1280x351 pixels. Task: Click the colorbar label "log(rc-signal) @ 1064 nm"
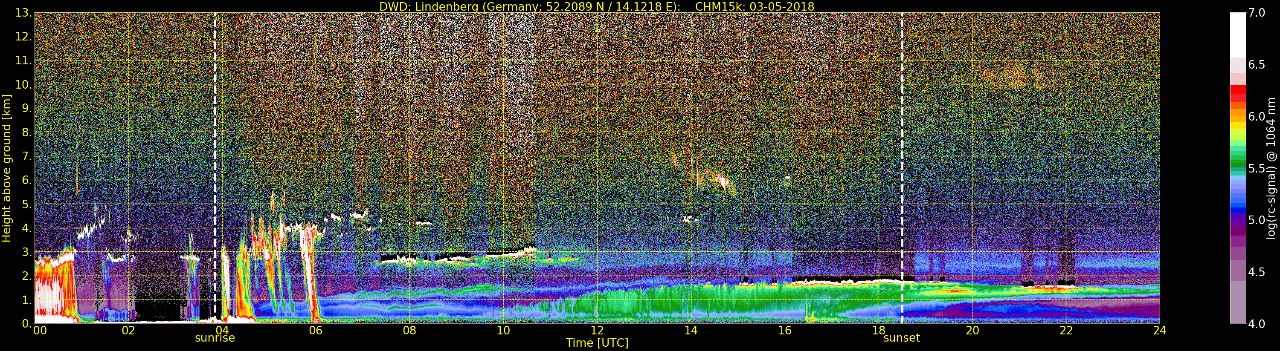pos(1271,168)
